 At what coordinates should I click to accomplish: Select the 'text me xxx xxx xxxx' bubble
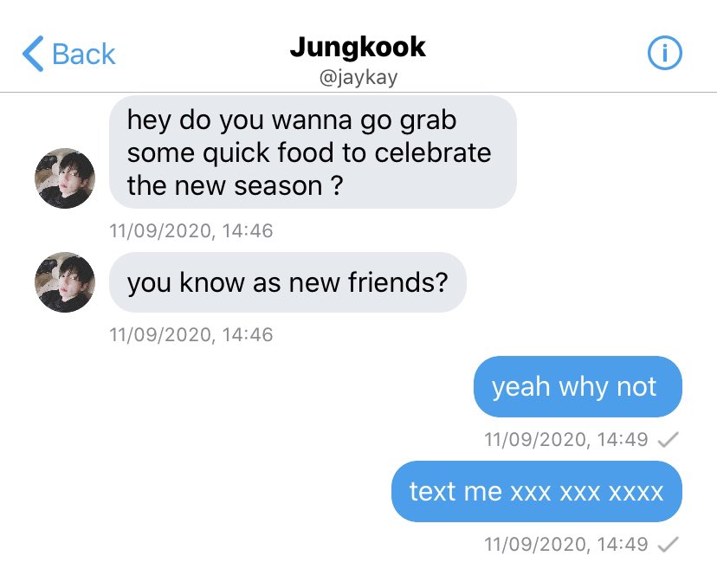(536, 491)
